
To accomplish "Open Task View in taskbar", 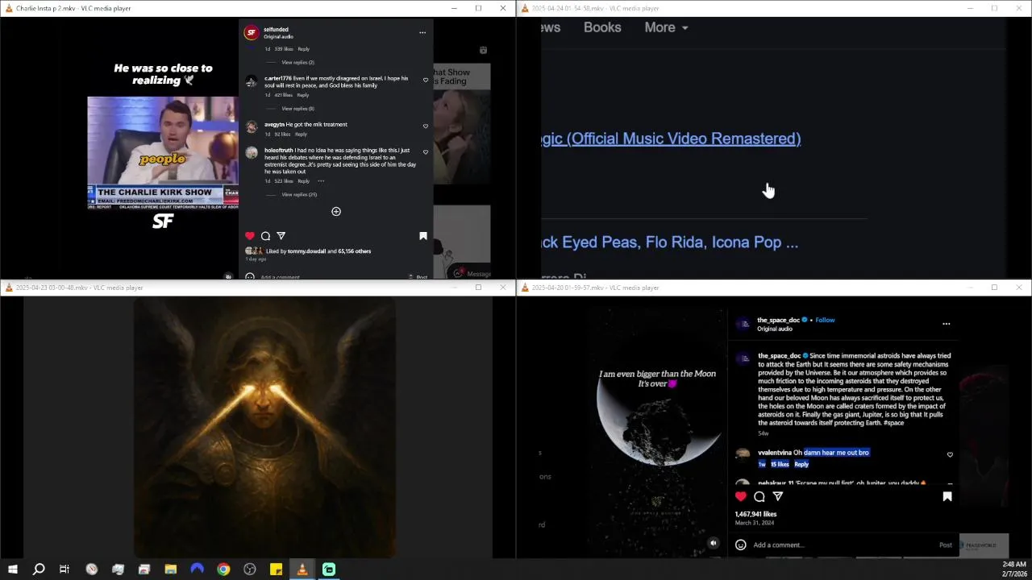I will pos(64,570).
